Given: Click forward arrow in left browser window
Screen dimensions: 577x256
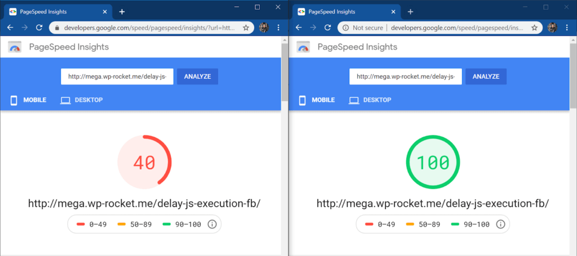Looking at the screenshot, I should coord(25,28).
